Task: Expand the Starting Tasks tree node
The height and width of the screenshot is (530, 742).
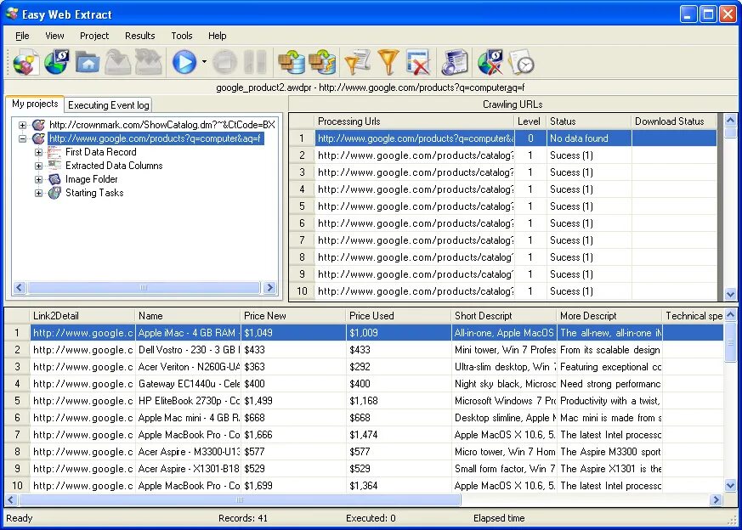Action: point(39,193)
